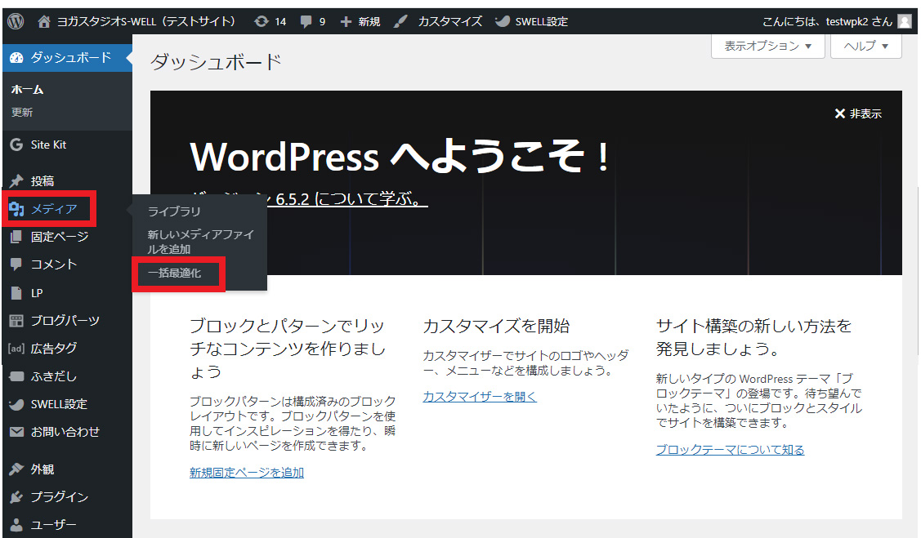Click the WordPress へようこそ！ heading
This screenshot has width=921, height=538.
click(x=400, y=156)
